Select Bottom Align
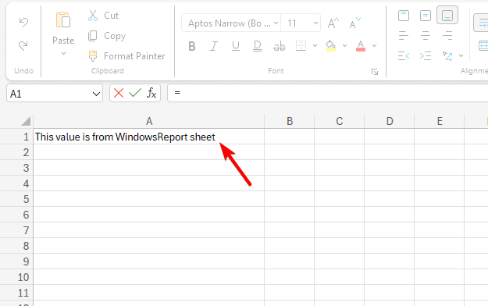488x306 pixels. click(447, 15)
